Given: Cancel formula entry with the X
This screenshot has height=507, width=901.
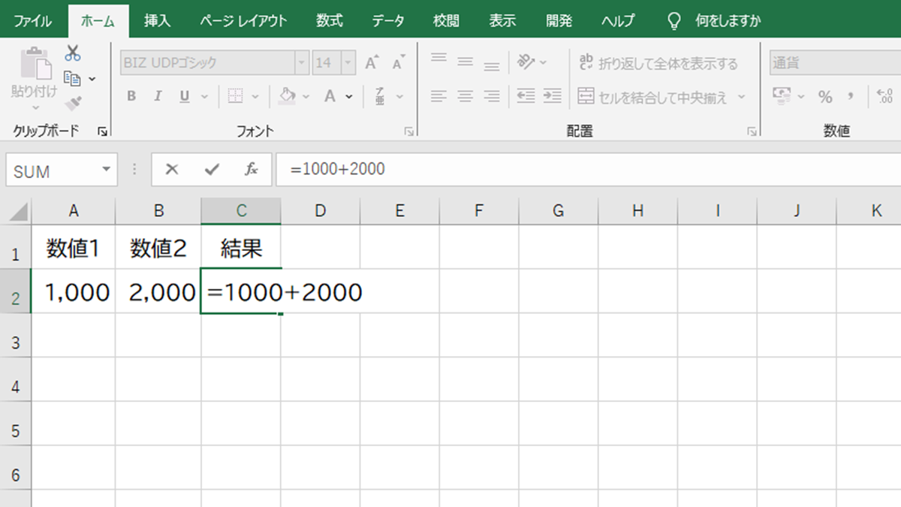Looking at the screenshot, I should pos(172,169).
